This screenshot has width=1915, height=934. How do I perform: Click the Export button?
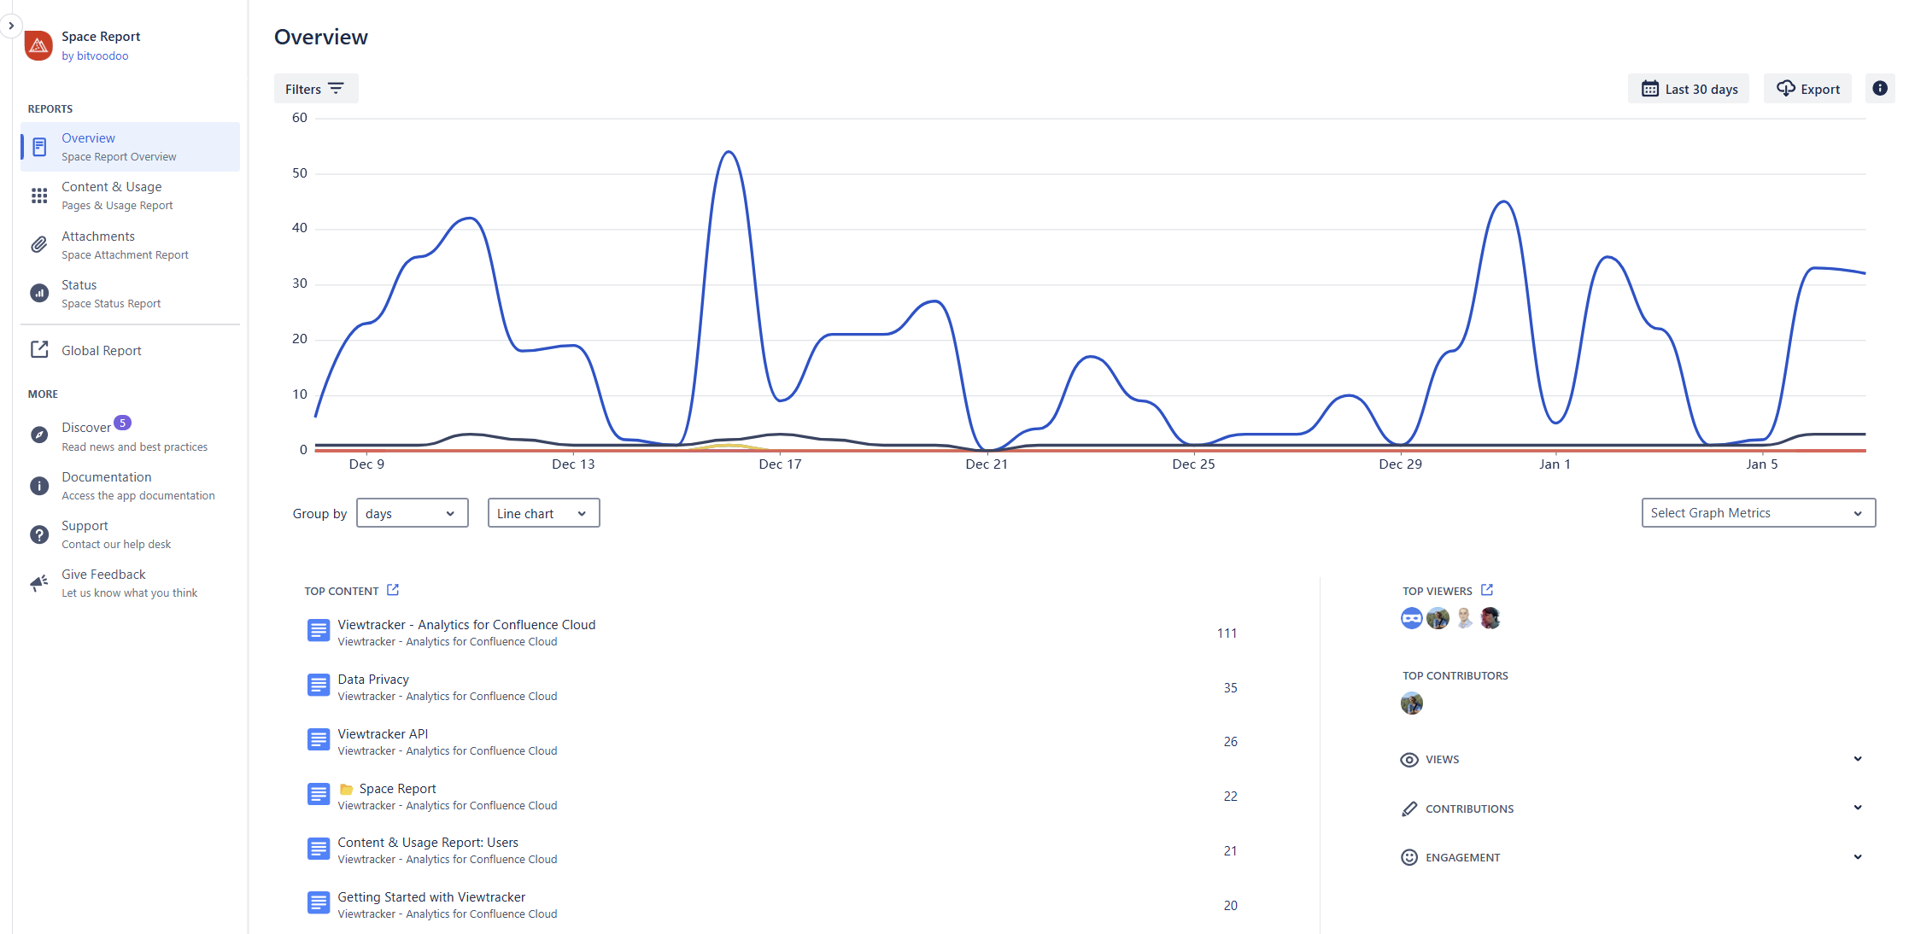pos(1807,89)
